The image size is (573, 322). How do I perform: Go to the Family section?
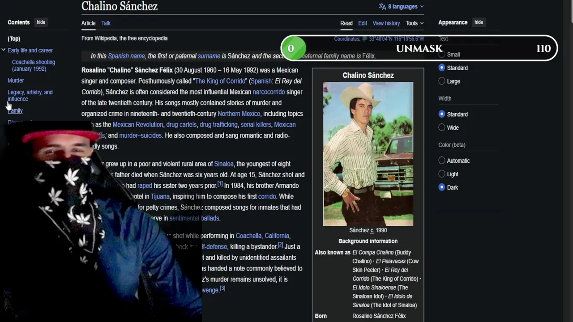pos(15,110)
